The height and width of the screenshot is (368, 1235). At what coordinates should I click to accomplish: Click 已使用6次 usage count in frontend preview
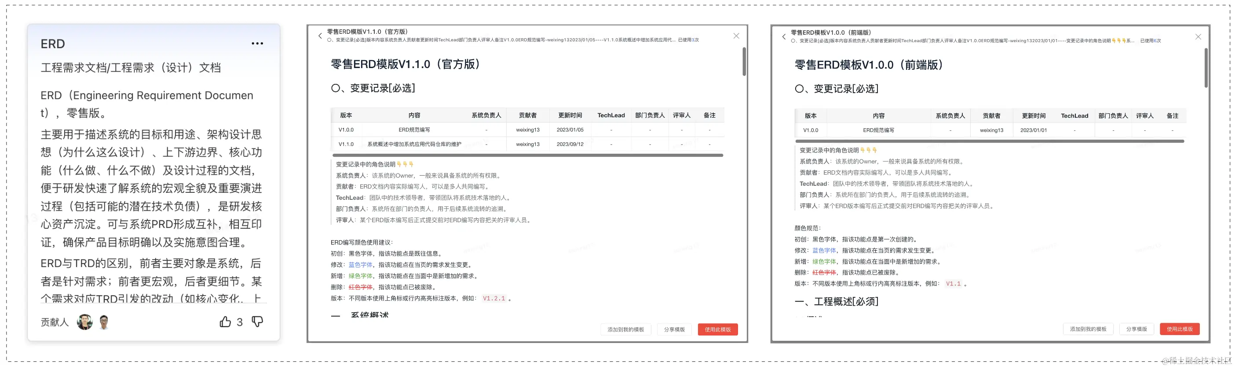1151,41
